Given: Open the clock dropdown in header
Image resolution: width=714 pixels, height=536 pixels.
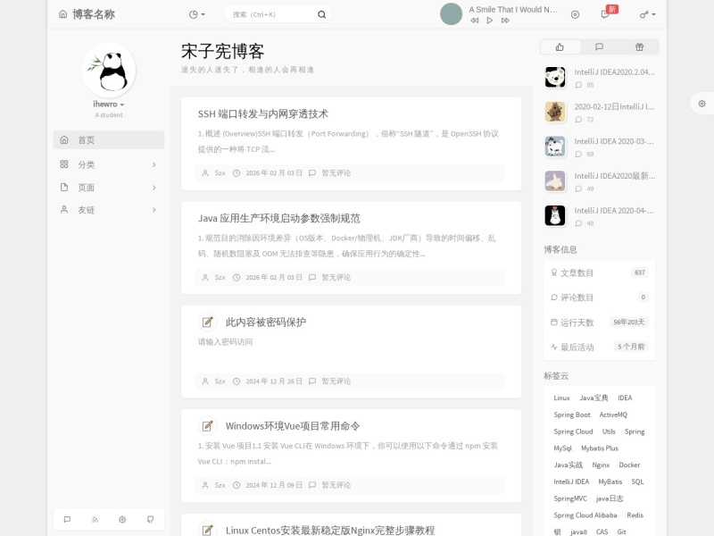Looking at the screenshot, I should [x=196, y=14].
